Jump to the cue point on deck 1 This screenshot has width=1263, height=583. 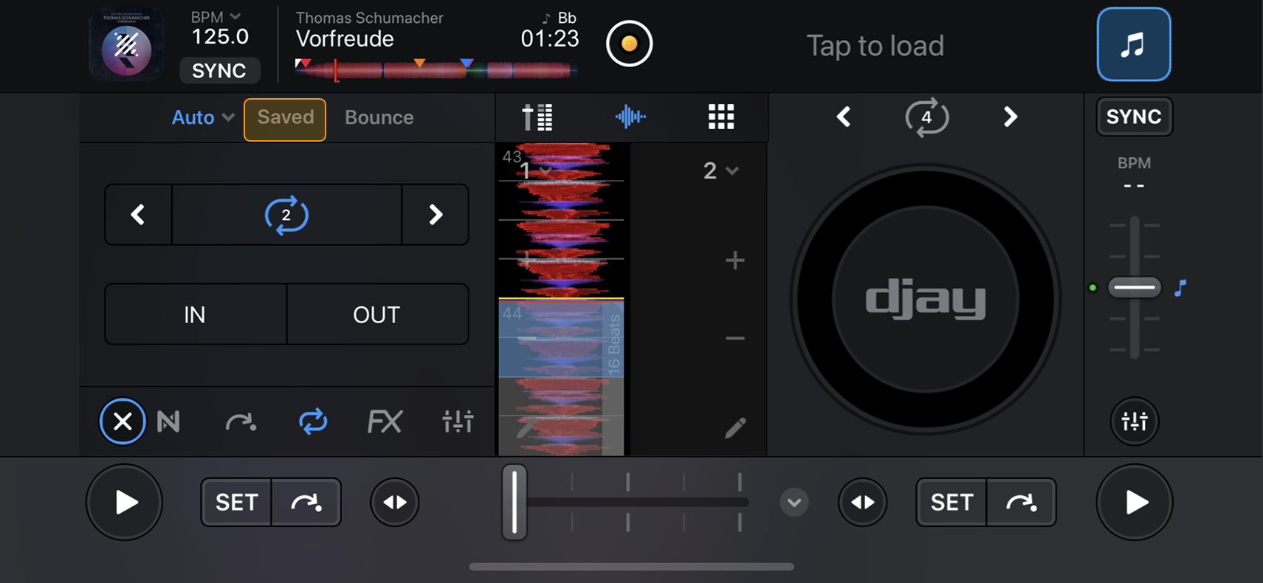click(x=306, y=503)
